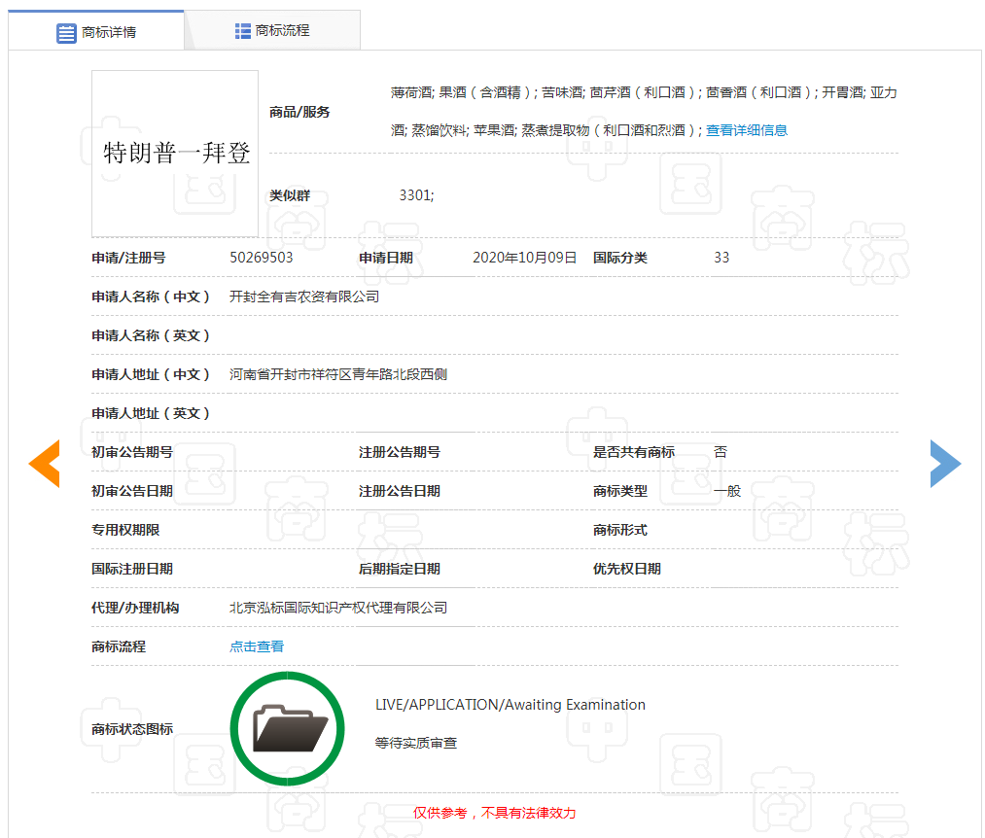Click the 初审公告期号 label
The width and height of the screenshot is (985, 838).
pos(132,452)
